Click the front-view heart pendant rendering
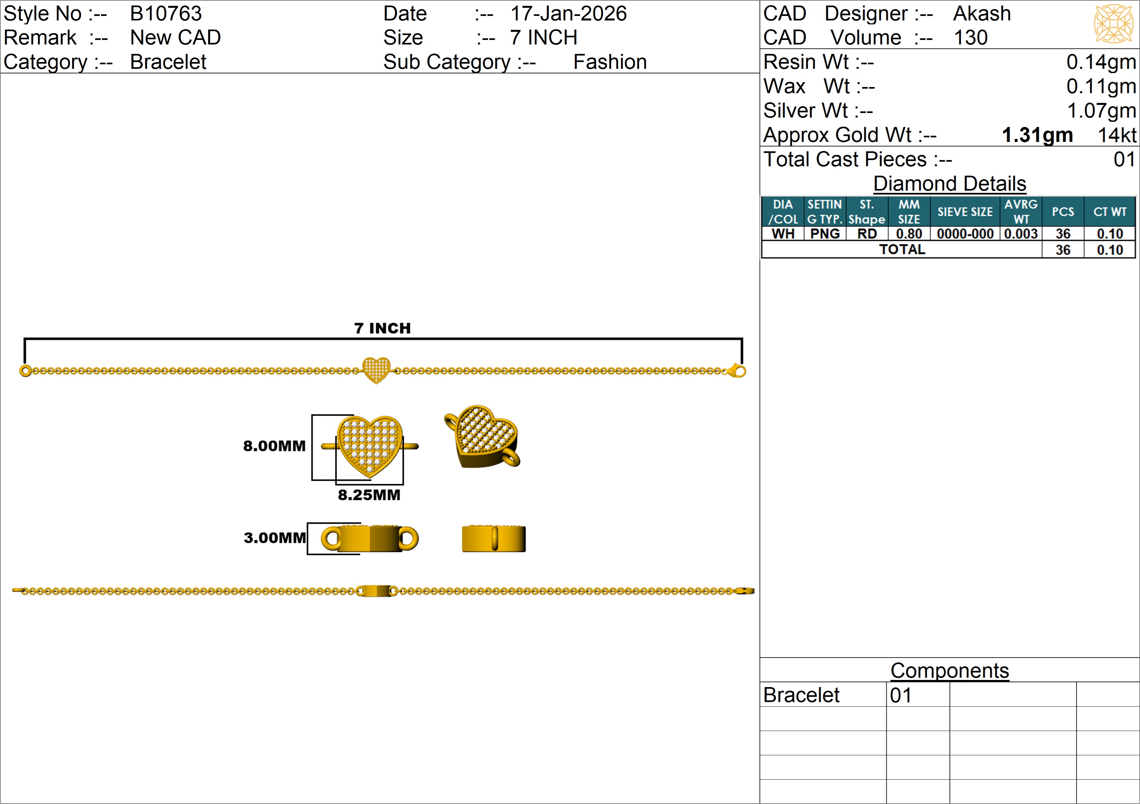1140x804 pixels. coord(370,446)
